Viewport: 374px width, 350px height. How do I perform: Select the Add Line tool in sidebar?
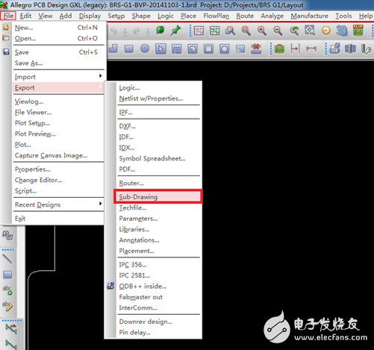click(x=7, y=259)
